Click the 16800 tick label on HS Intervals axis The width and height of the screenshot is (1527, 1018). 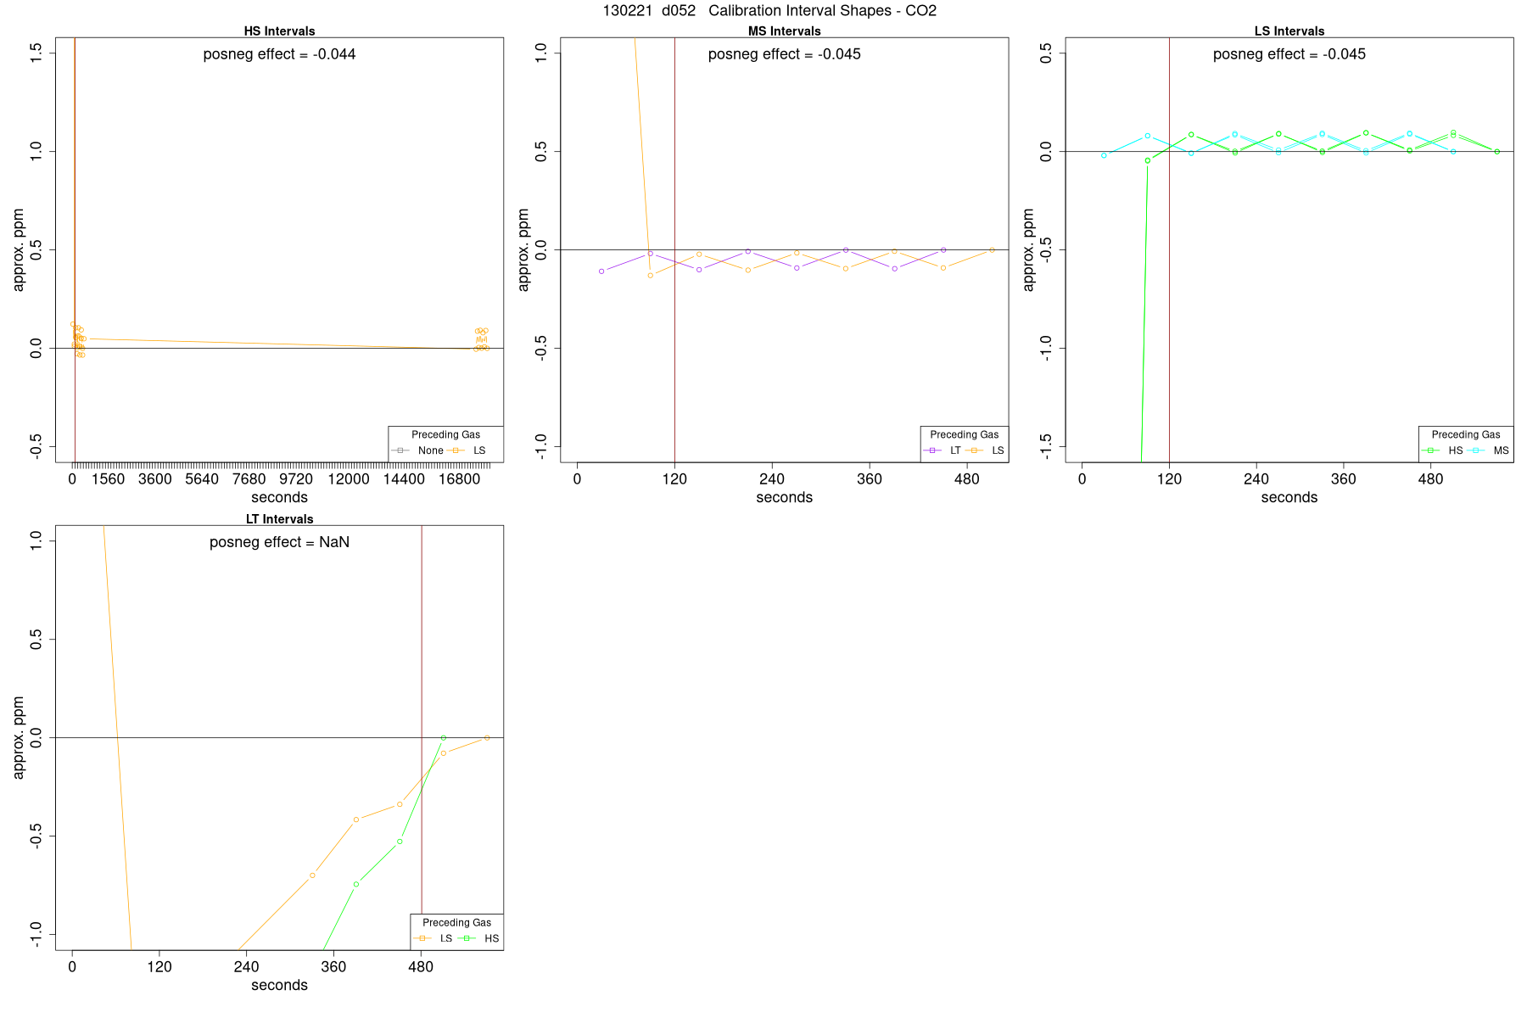click(x=459, y=479)
